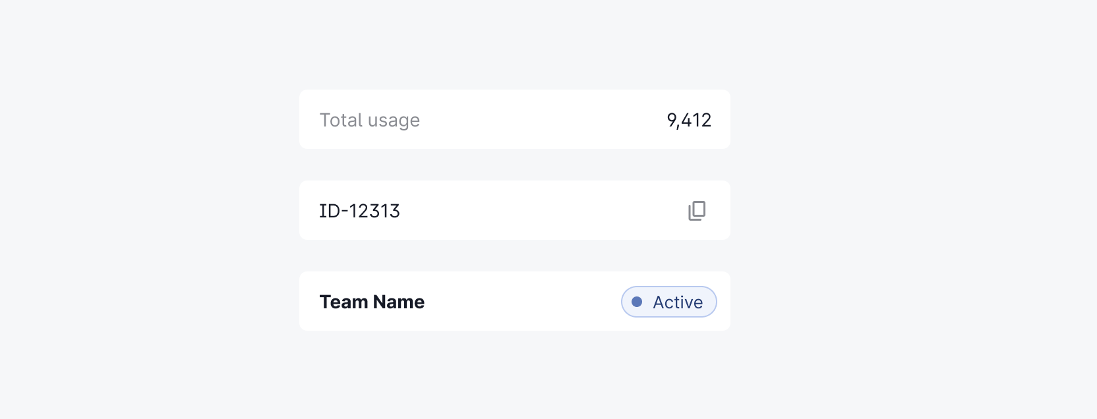
Task: Click the word Team in the bottom card
Action: point(343,302)
